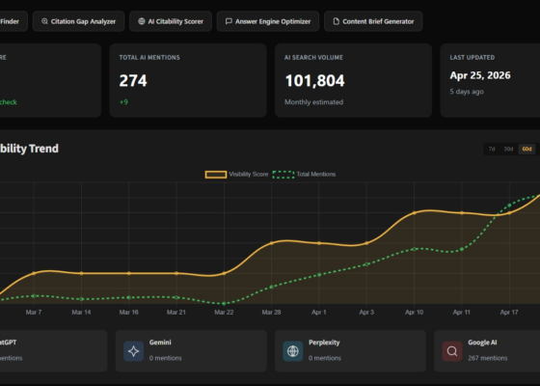Image resolution: width=540 pixels, height=386 pixels.
Task: Open the Answer Engine Optimizer tool
Action: point(268,21)
